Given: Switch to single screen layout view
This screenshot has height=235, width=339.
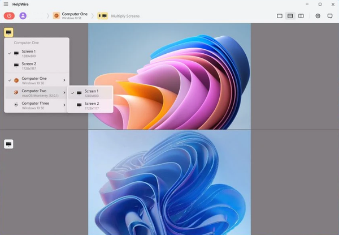Looking at the screenshot, I should 280,16.
